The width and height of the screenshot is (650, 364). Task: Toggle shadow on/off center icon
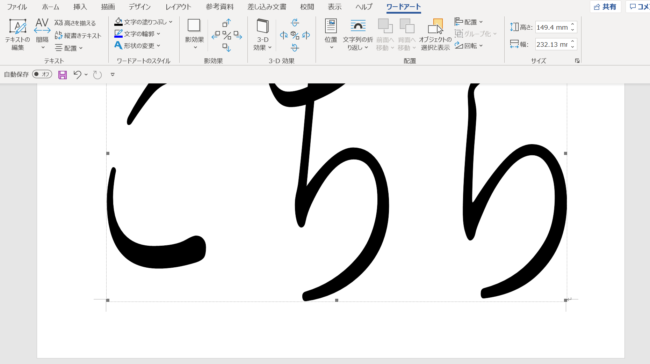tap(227, 35)
